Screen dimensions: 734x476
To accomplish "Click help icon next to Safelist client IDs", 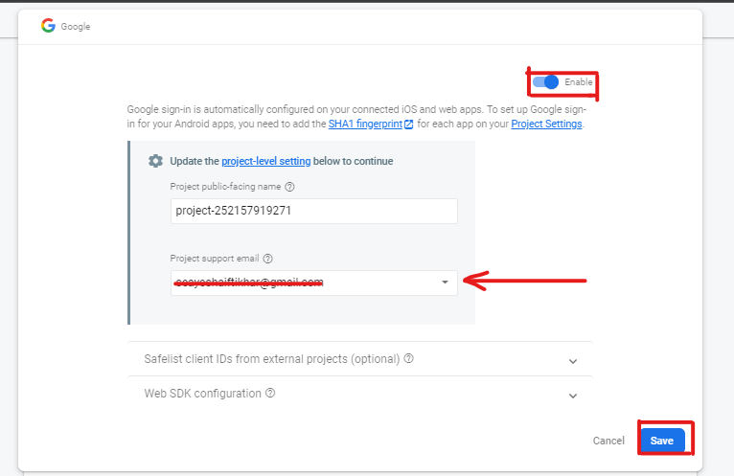I will pyautogui.click(x=408, y=358).
